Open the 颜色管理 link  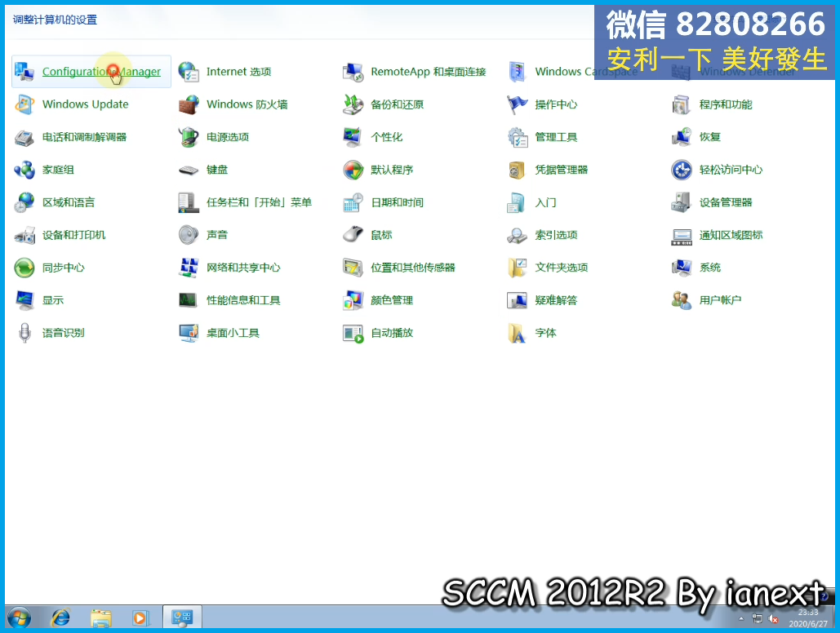click(x=392, y=300)
